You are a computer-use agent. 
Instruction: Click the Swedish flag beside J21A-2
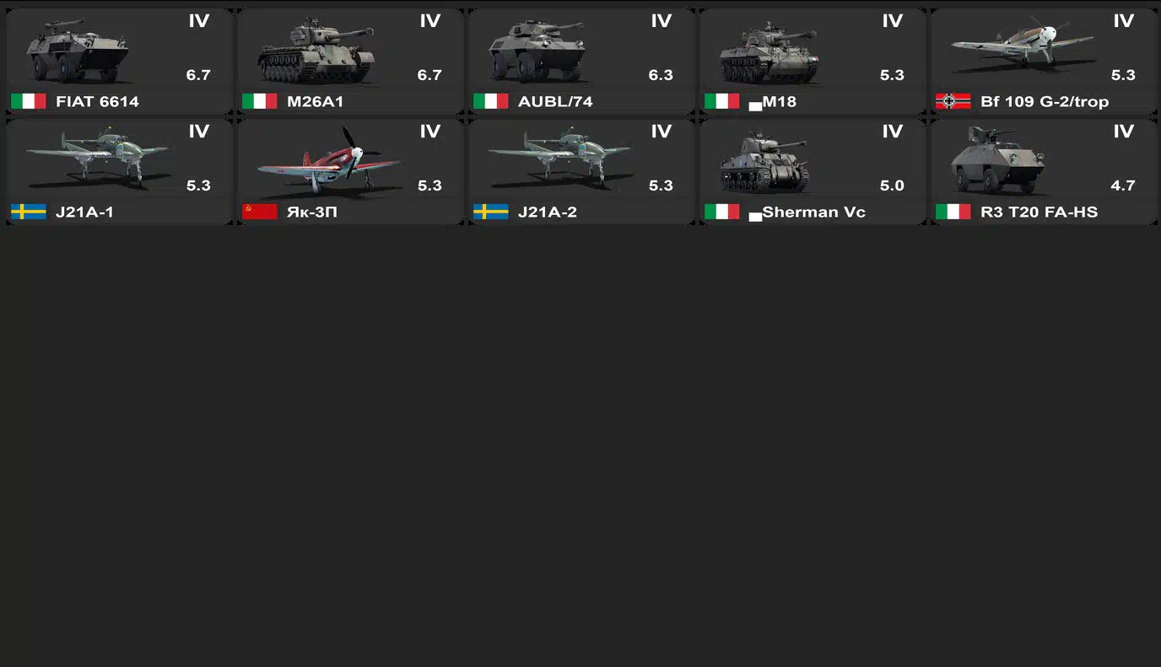coord(491,212)
